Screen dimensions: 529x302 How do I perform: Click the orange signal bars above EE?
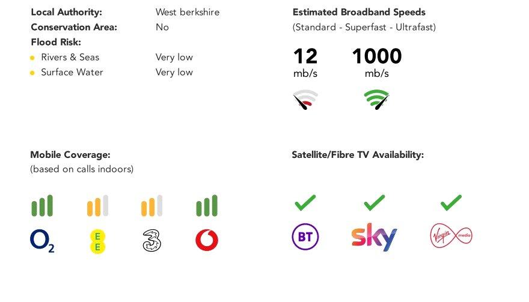click(97, 206)
